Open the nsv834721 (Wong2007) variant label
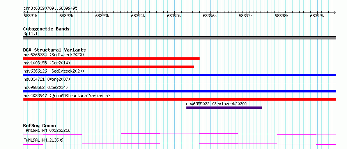Screen dimensions: 347x149 pos(47,79)
